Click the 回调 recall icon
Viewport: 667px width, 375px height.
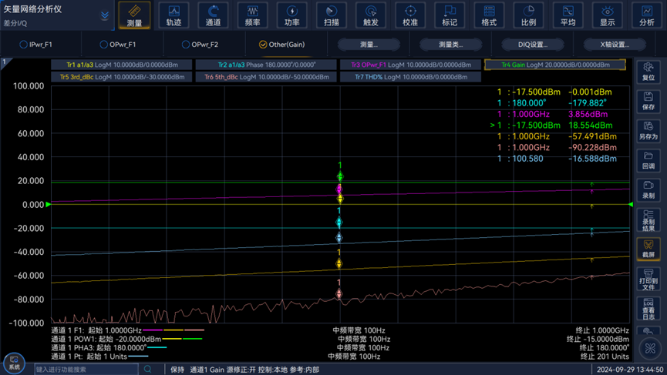[x=648, y=160]
